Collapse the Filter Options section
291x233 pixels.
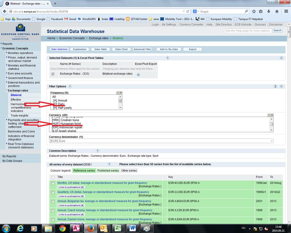coord(281,86)
